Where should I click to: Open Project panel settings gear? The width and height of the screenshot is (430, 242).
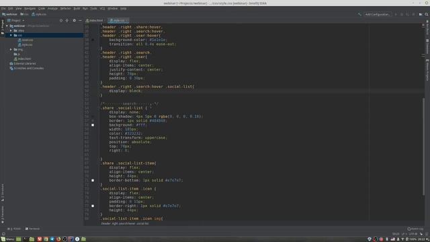tap(74, 20)
